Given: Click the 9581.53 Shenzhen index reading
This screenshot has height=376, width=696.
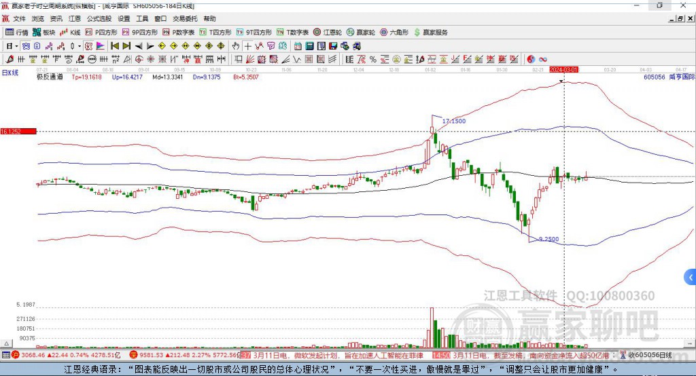Looking at the screenshot, I should click(x=152, y=355).
